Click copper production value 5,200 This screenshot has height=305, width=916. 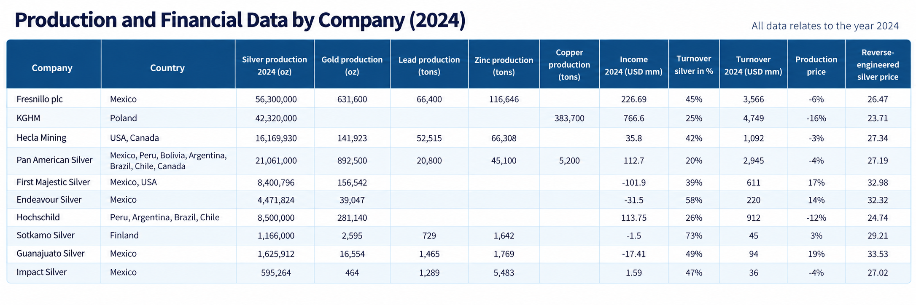(x=569, y=161)
